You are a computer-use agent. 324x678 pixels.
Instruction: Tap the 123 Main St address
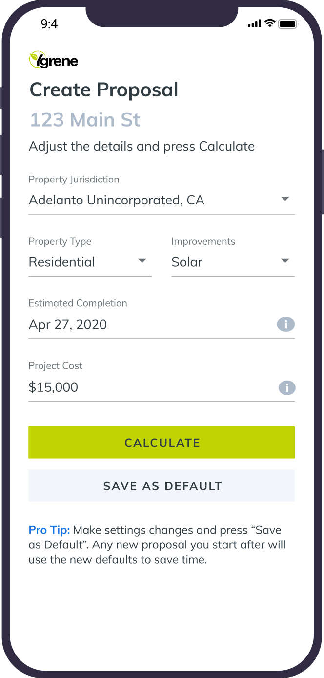pyautogui.click(x=85, y=120)
